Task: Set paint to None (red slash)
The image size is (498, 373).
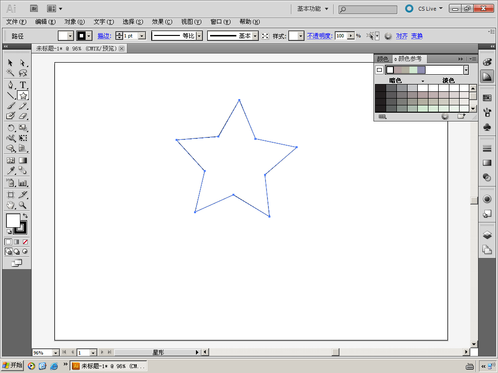Action: 25,241
